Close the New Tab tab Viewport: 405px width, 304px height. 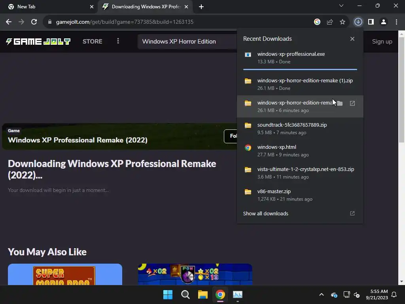(x=92, y=7)
